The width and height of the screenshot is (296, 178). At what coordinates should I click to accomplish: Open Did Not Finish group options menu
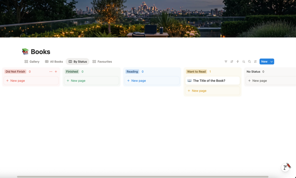click(x=51, y=72)
